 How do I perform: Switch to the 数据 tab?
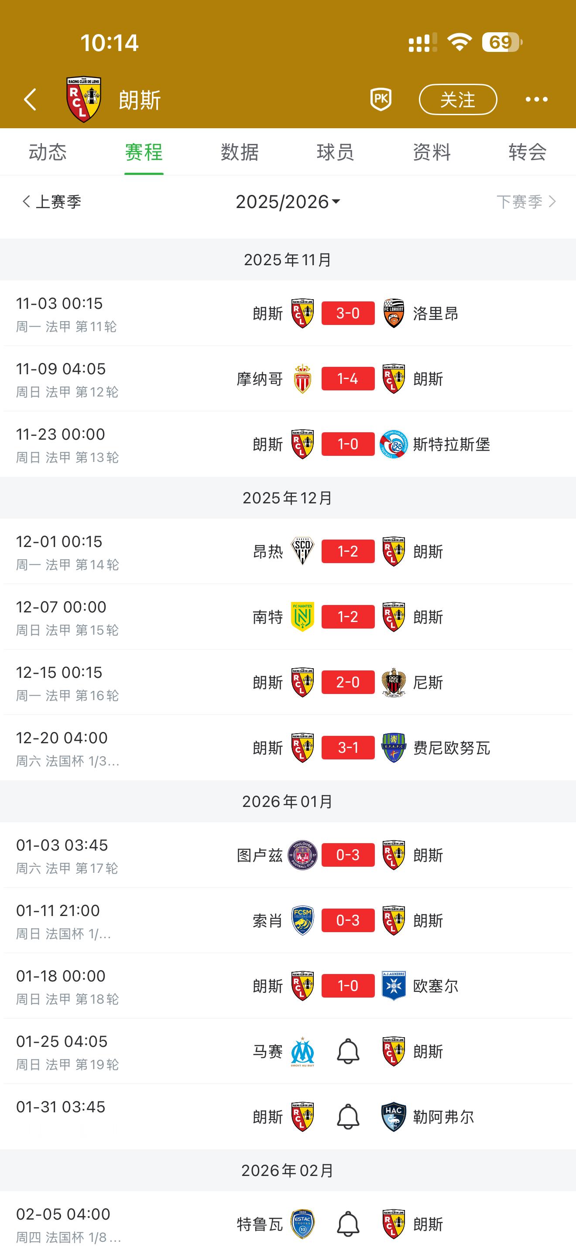(x=240, y=153)
